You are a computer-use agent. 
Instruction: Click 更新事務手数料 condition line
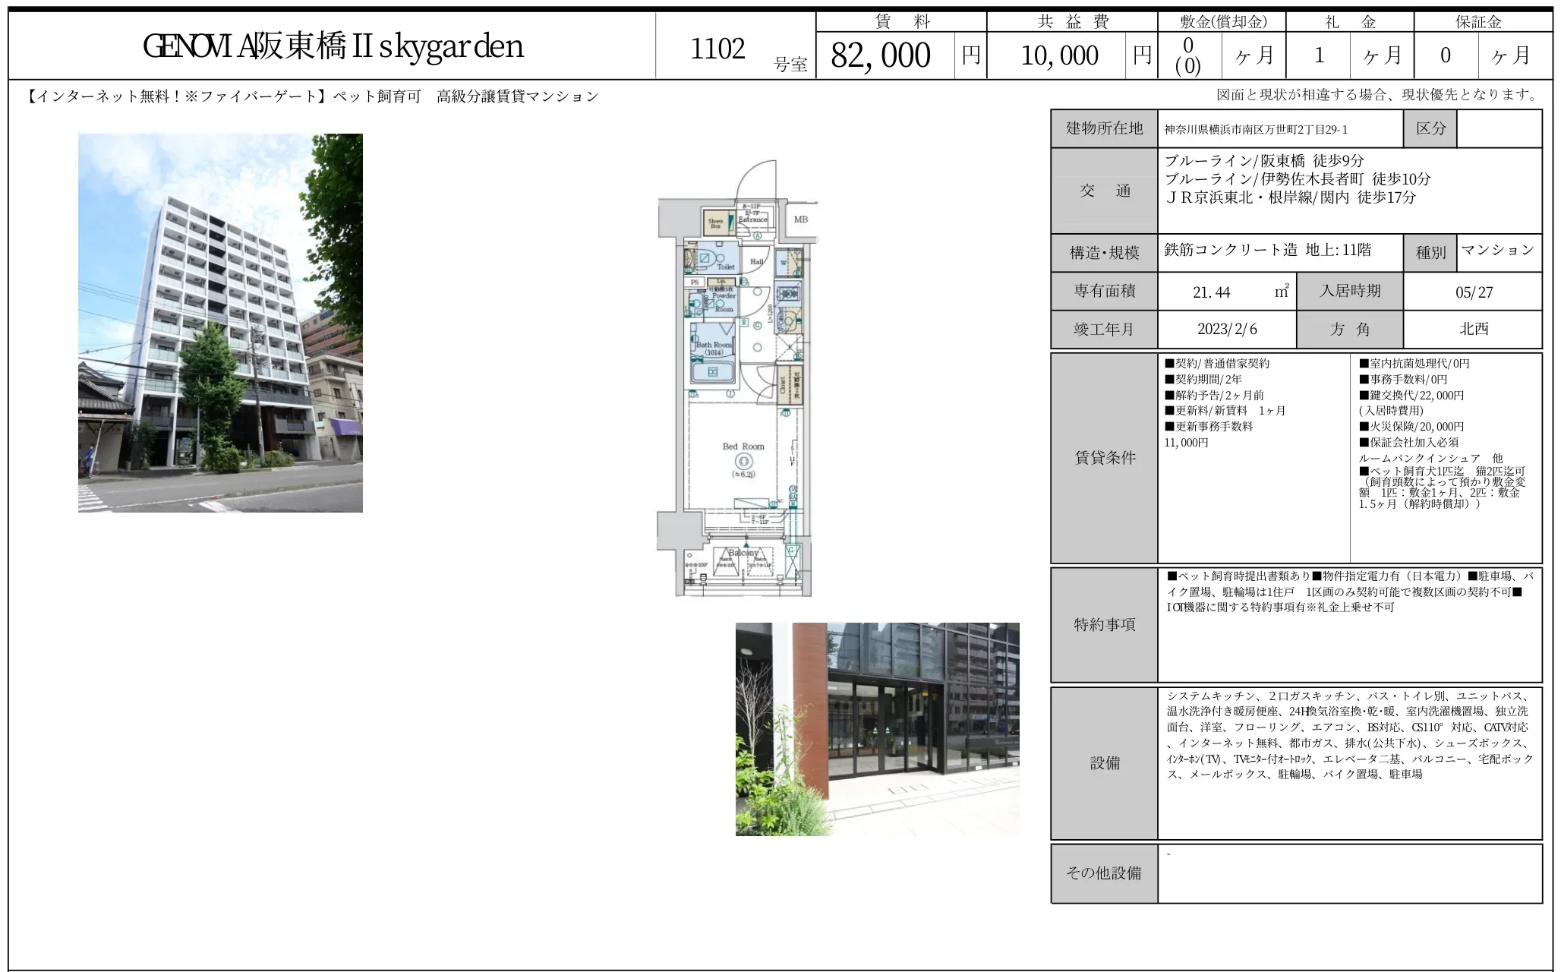tap(1209, 427)
